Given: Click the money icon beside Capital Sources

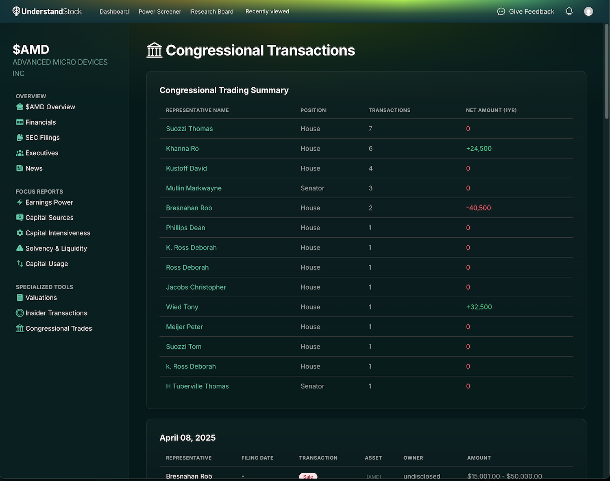Looking at the screenshot, I should coord(20,218).
